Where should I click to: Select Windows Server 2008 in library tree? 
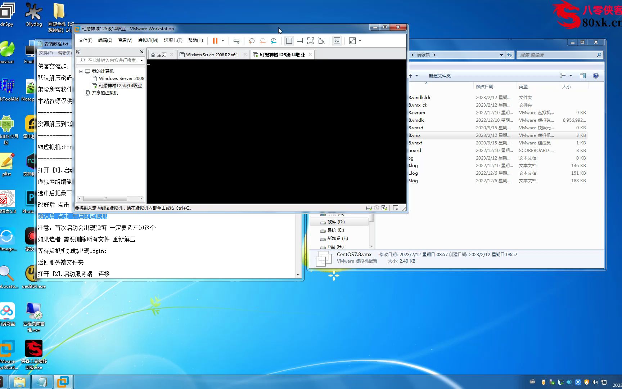(118, 79)
